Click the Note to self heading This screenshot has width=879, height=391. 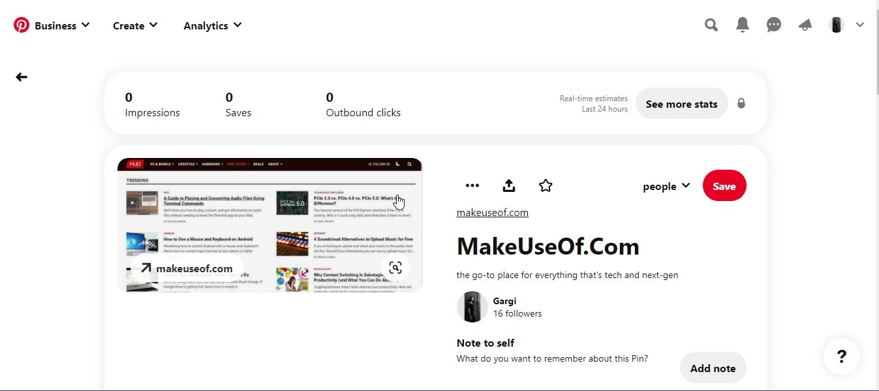click(486, 343)
